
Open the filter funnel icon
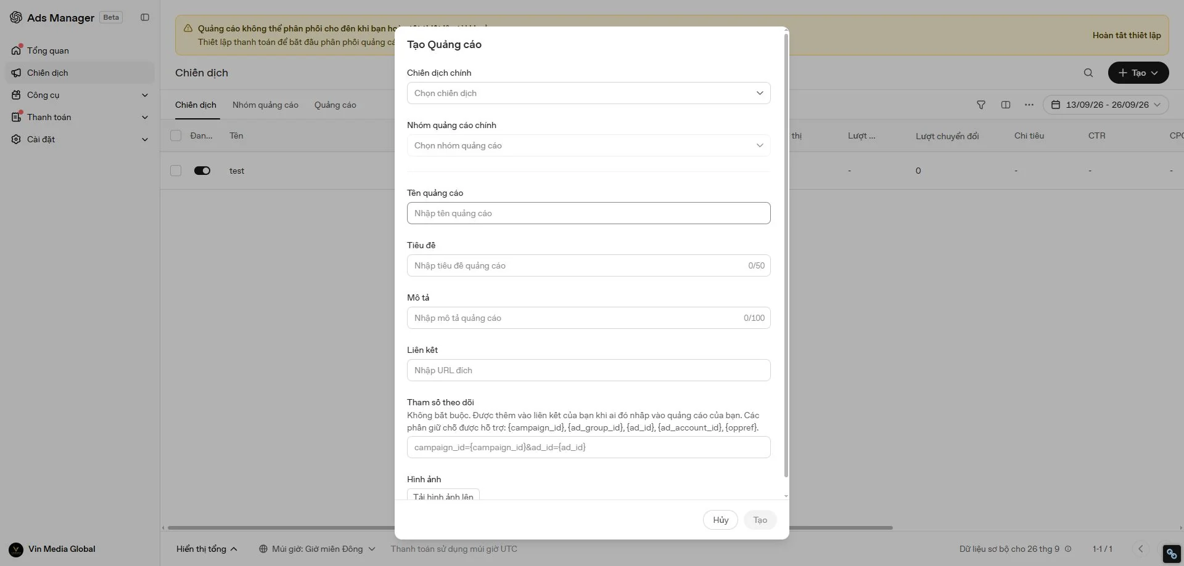981,105
